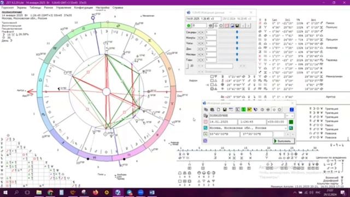The height and width of the screenshot is (197, 350).
Task: Click the dark green square beside timezone field
Action: pos(291,121)
